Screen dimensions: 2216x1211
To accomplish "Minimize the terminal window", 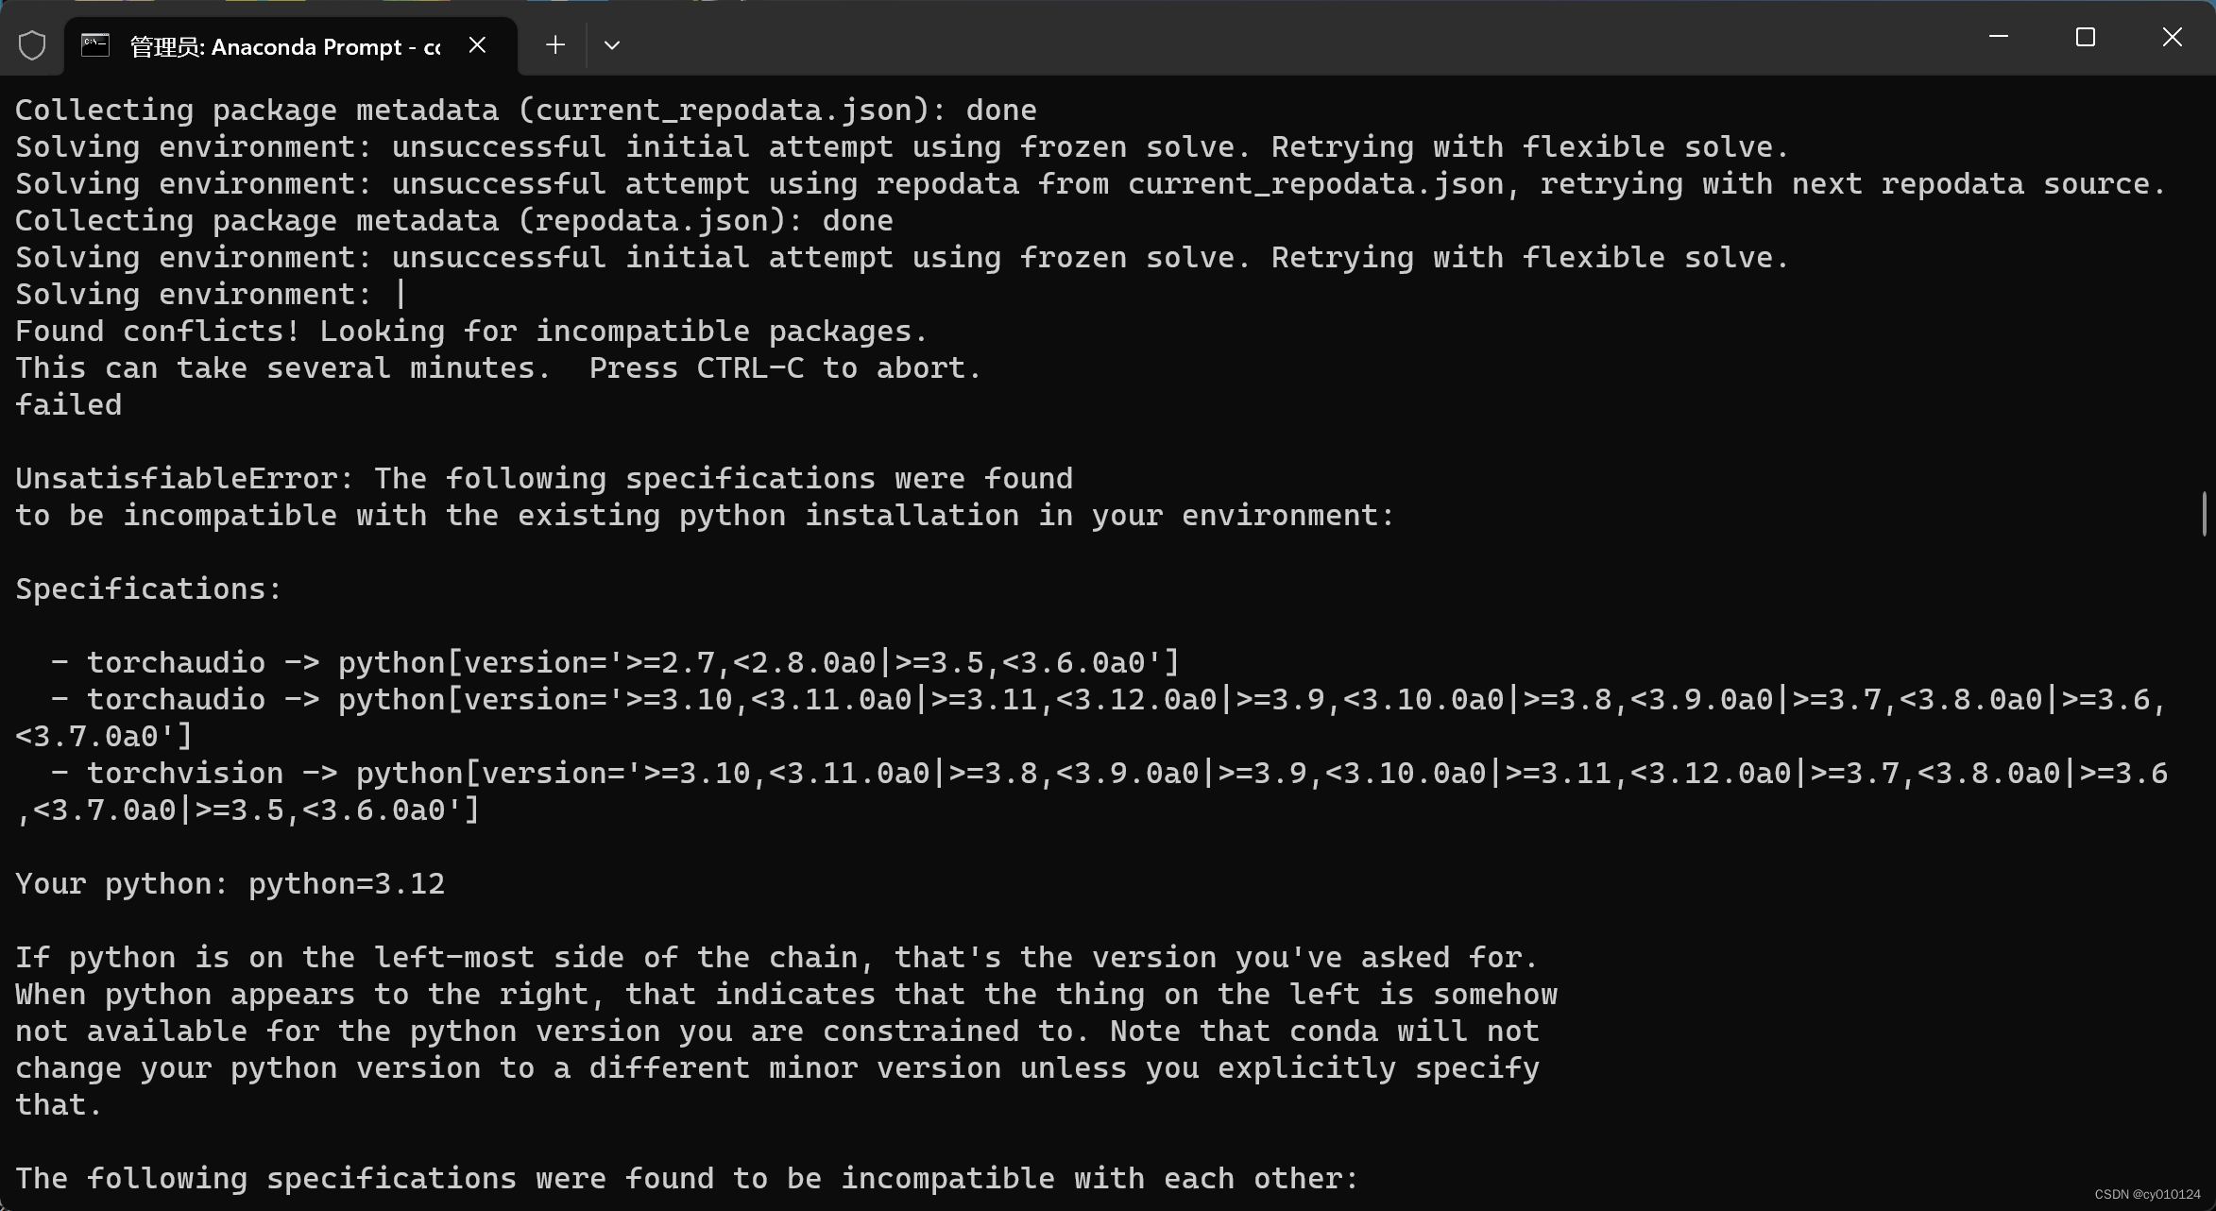I will pos(1998,37).
